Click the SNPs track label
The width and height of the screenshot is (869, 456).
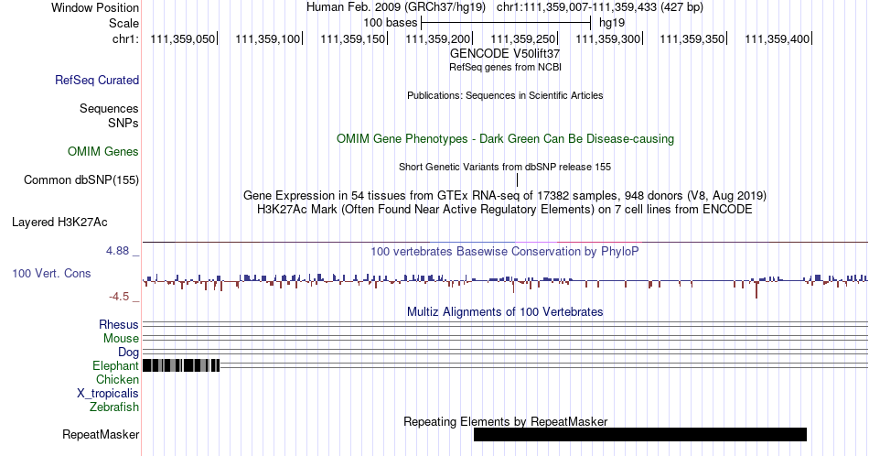[123, 123]
